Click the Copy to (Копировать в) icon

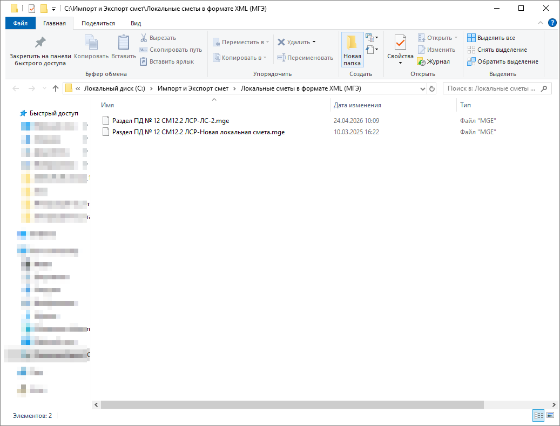(217, 57)
